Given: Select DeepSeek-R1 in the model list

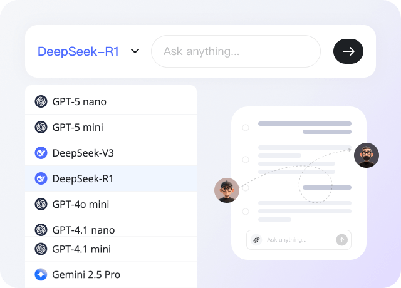Looking at the screenshot, I should pos(83,178).
